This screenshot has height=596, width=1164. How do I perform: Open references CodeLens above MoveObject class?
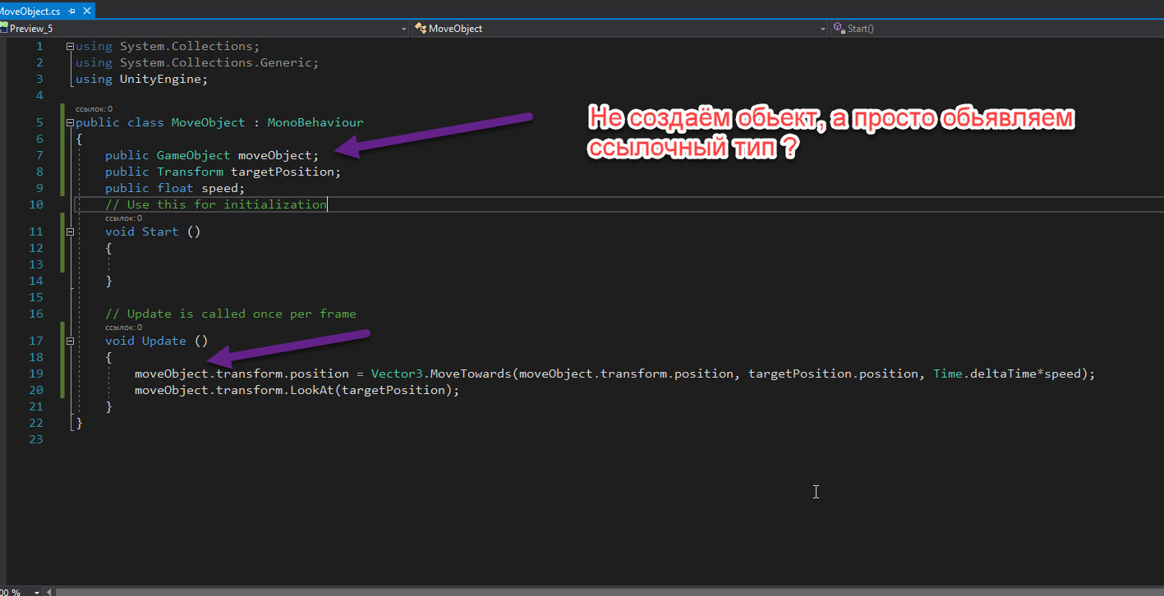point(94,108)
